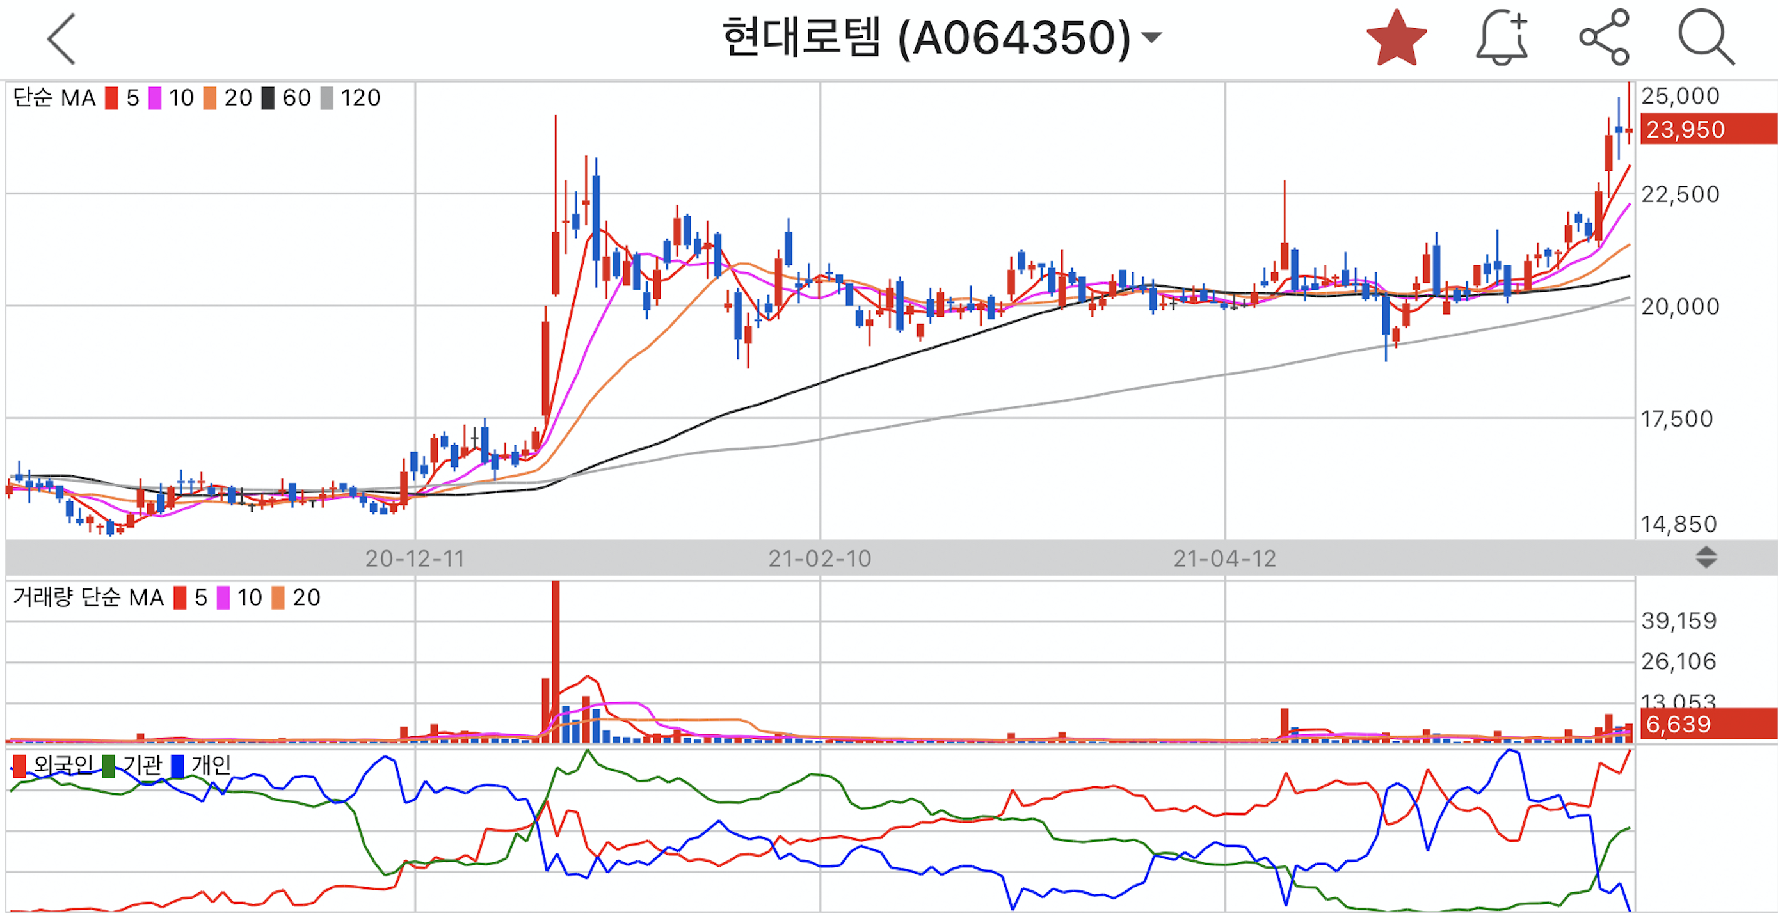Viewport: 1778px width, 916px height.
Task: Click the 20-12-11 date marker
Action: (415, 558)
